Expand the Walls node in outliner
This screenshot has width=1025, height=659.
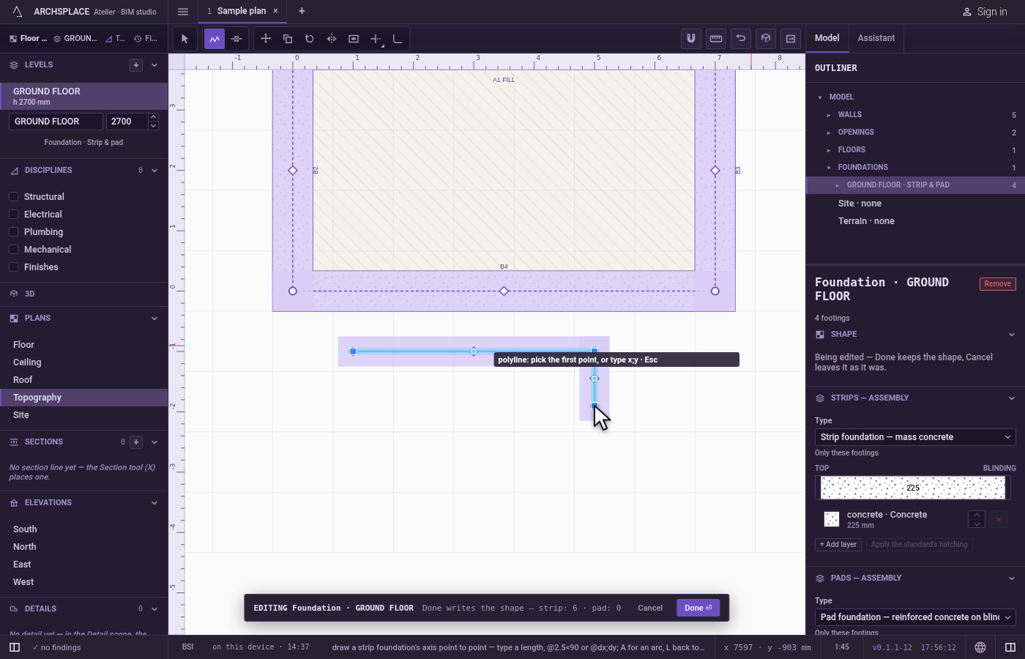[x=829, y=115]
